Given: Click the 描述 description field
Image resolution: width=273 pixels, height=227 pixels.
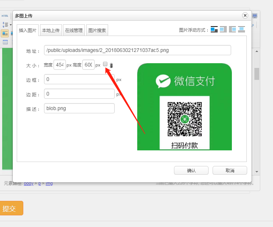Looking at the screenshot, I should 79,108.
